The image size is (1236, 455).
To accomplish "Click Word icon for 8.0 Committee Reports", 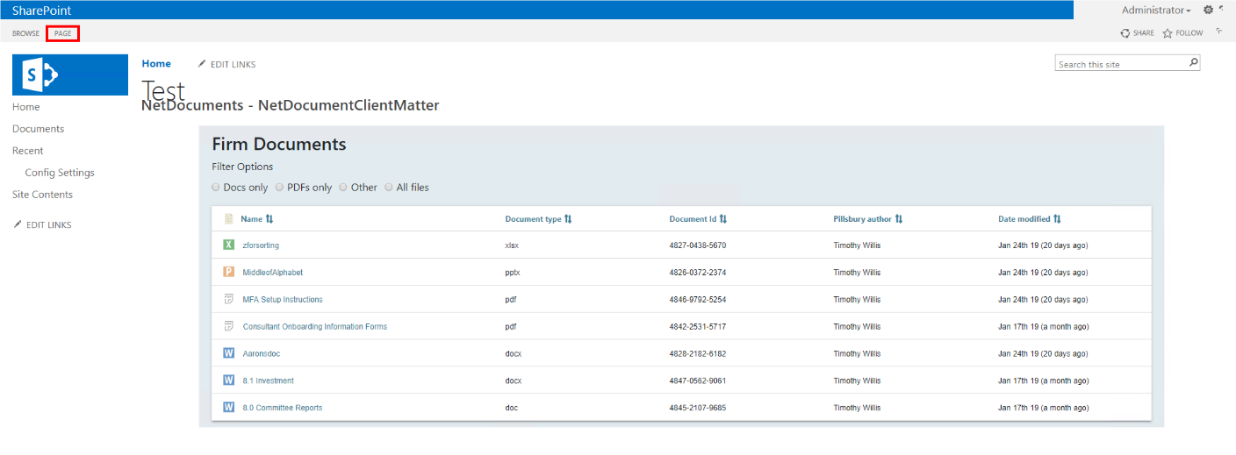I will click(x=228, y=408).
